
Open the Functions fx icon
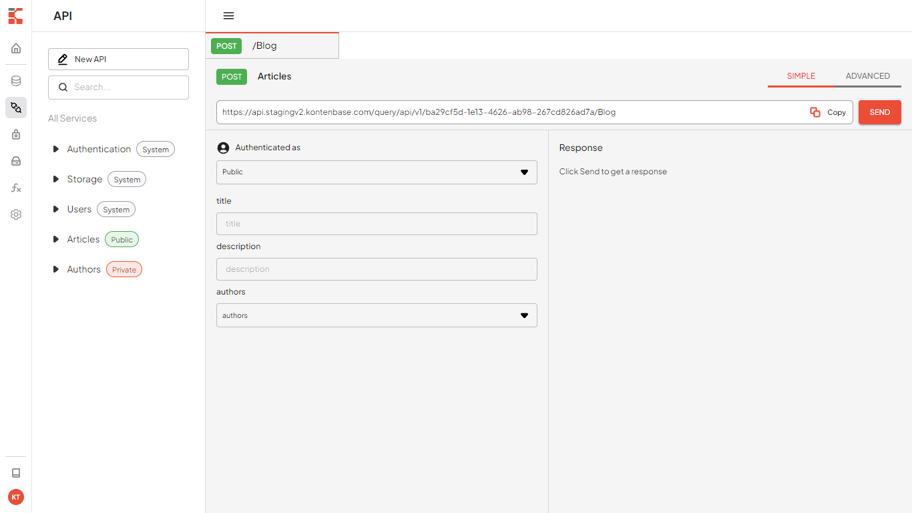point(16,188)
